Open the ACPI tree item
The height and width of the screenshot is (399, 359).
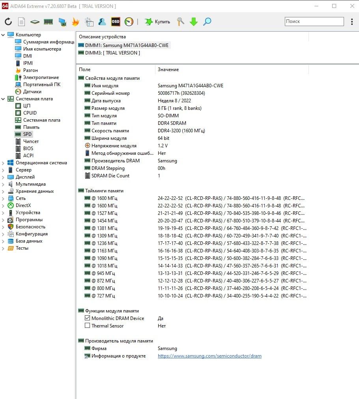pyautogui.click(x=24, y=156)
